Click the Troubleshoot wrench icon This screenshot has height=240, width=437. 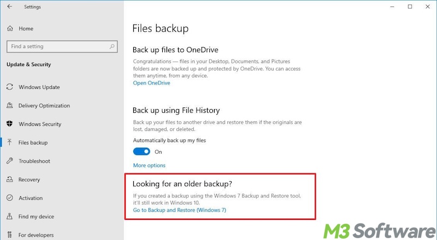click(10, 161)
